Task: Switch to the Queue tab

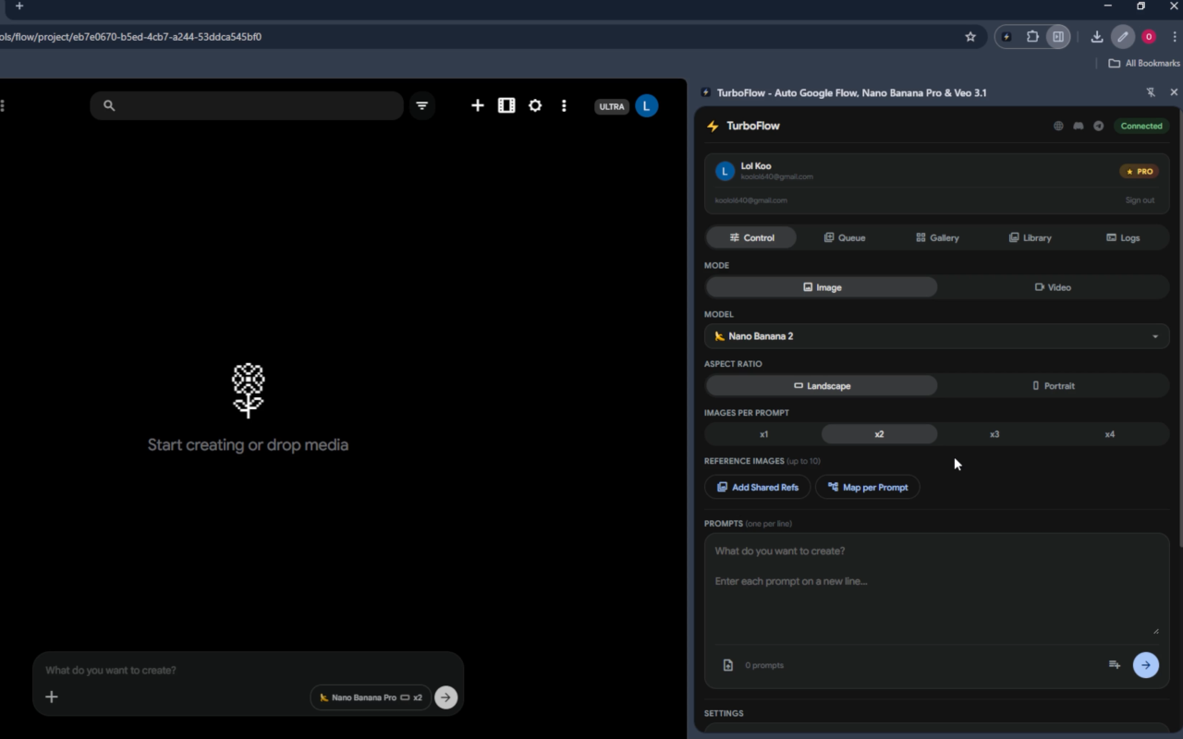Action: click(844, 237)
